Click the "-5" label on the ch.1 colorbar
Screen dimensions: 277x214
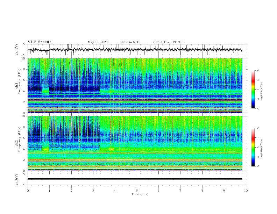[258, 90]
